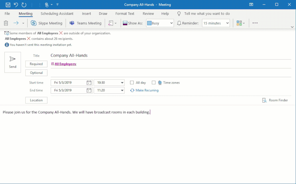Open the Room Finder
Viewport: 296px width, 184px height.
tap(275, 100)
